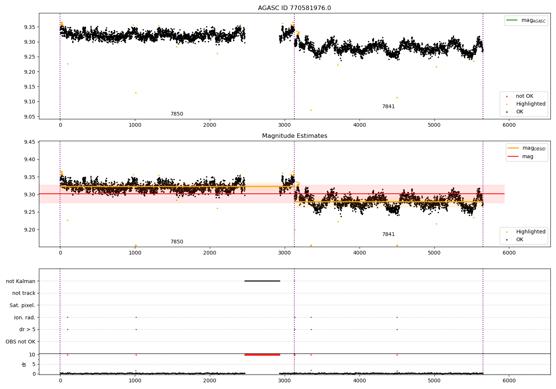Click the orange mag OBSID legend line sample
556x389 pixels.
point(513,148)
